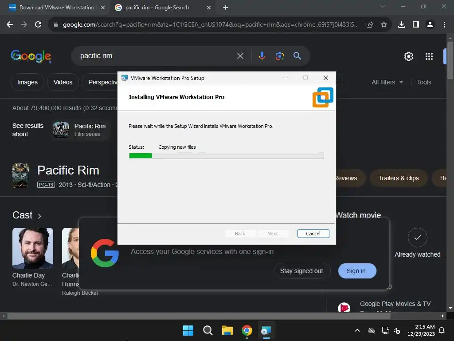This screenshot has width=454, height=341.
Task: Click VMware Workstation Pro logo in setup
Action: click(x=323, y=97)
